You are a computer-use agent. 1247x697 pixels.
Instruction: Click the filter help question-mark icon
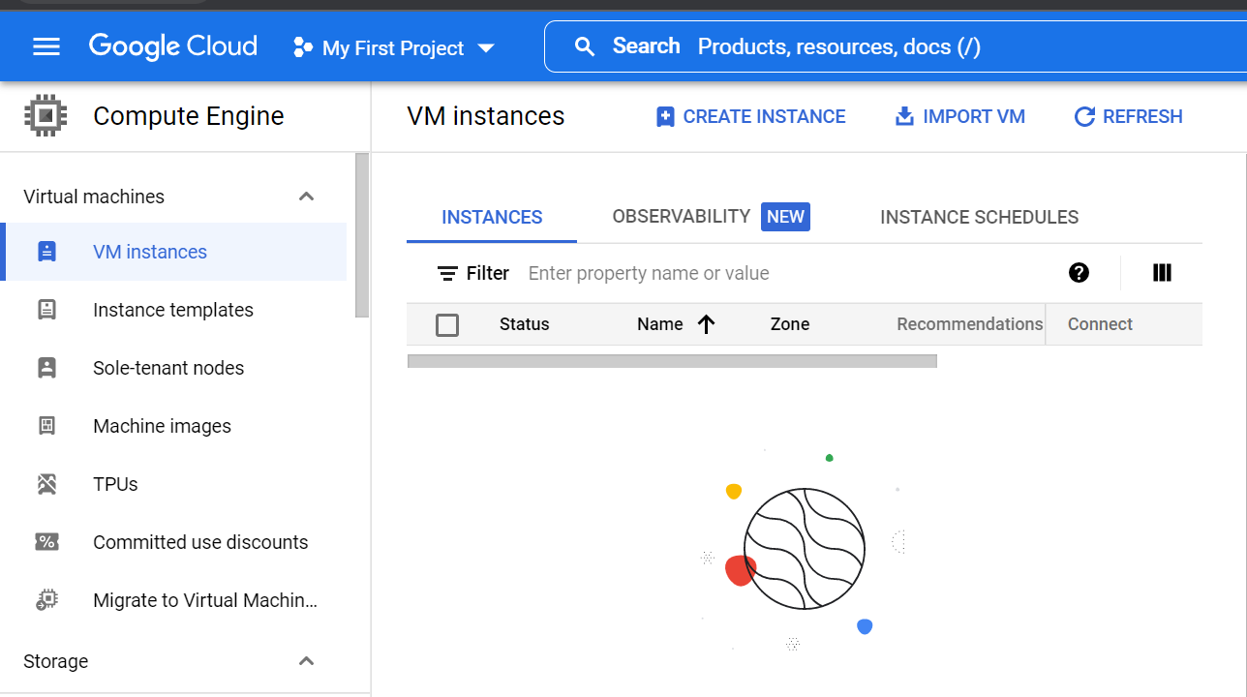pos(1079,273)
